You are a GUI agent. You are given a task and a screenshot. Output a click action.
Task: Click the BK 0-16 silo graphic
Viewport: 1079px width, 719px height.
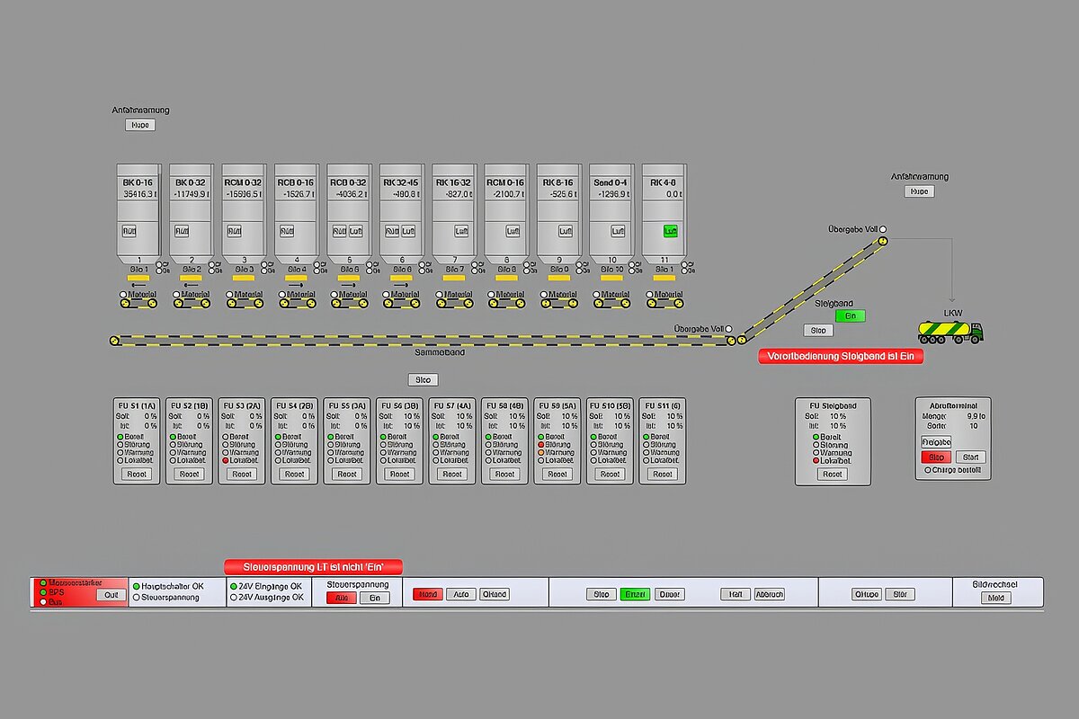pos(138,211)
